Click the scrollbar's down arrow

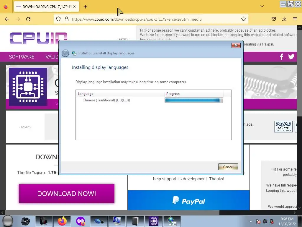(x=300, y=208)
